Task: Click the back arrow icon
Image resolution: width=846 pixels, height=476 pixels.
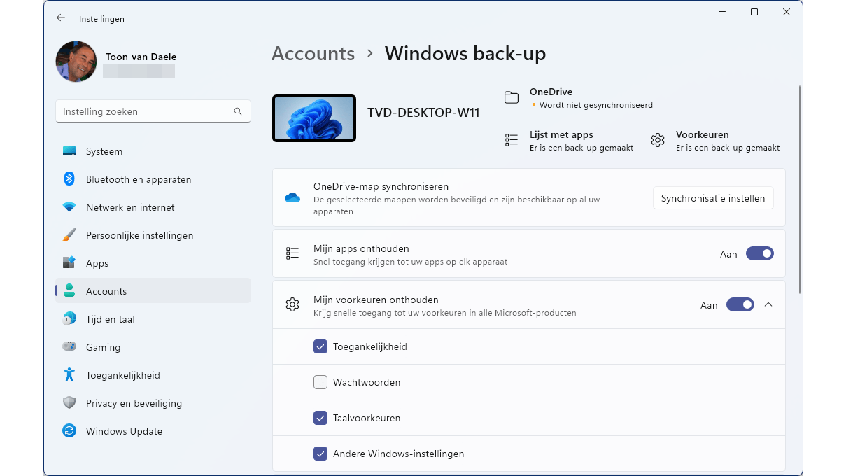Action: coord(61,18)
